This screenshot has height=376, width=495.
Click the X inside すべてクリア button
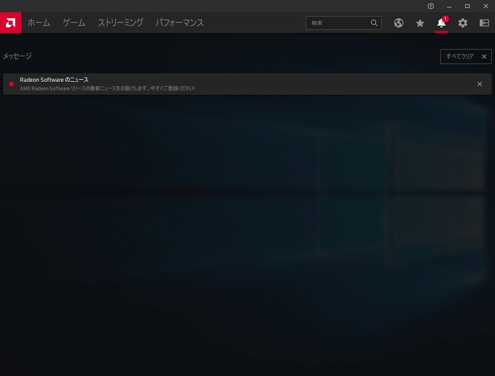coord(484,57)
